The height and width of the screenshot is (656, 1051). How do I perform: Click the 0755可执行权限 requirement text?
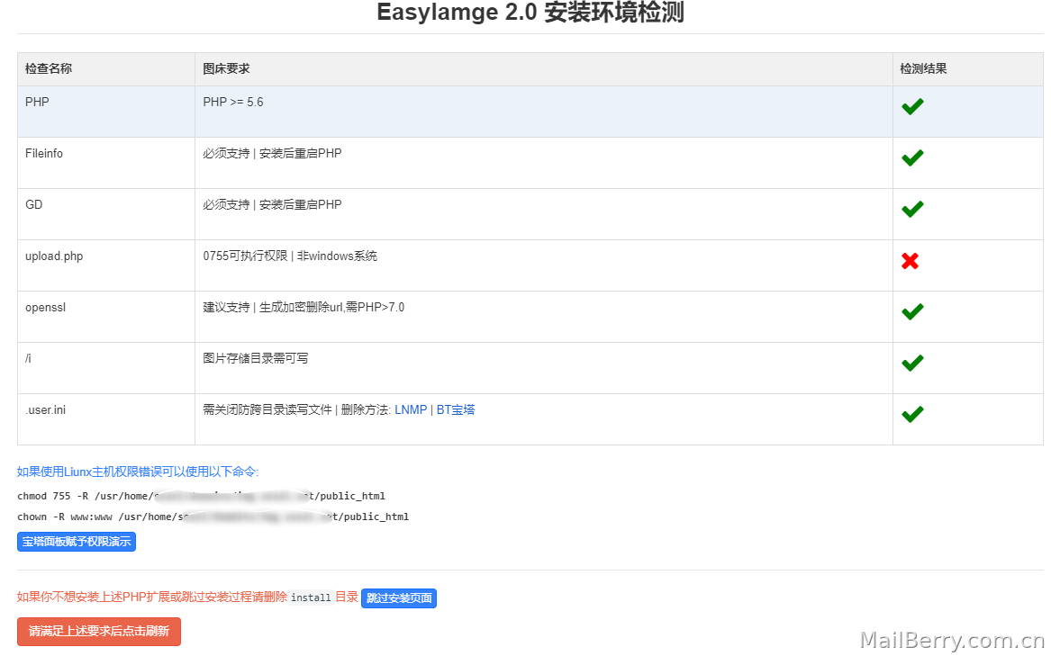pyautogui.click(x=290, y=256)
